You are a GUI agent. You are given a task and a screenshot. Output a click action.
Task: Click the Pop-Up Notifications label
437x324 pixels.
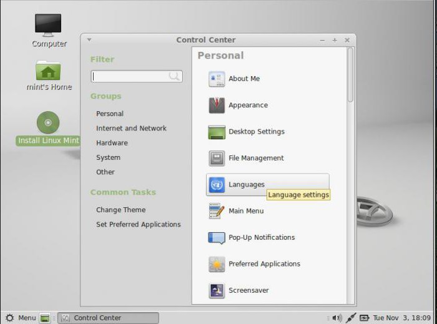point(262,238)
